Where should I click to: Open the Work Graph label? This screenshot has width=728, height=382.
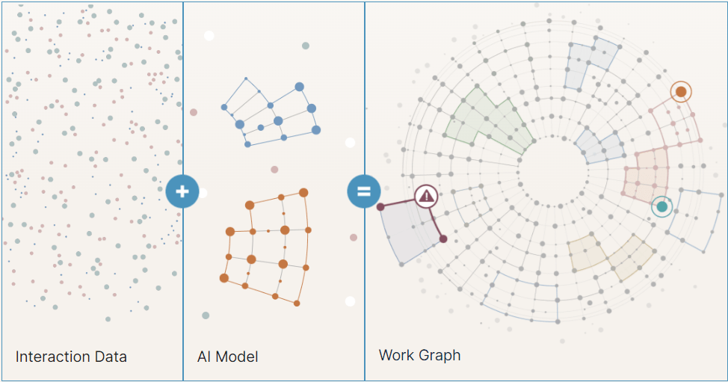(x=420, y=355)
